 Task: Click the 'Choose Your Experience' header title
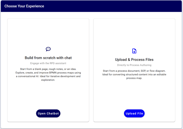[24, 6]
